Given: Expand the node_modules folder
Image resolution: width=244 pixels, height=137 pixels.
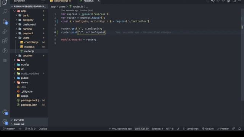Looking at the screenshot, I should [30, 73].
